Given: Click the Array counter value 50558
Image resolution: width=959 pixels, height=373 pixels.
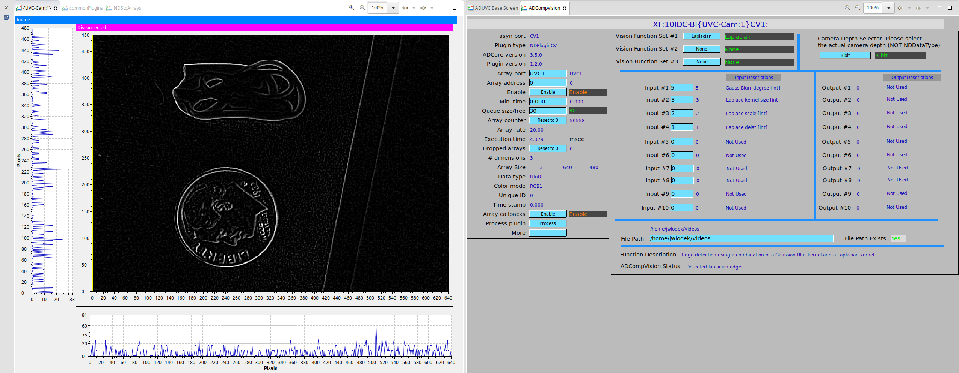Looking at the screenshot, I should pyautogui.click(x=577, y=121).
